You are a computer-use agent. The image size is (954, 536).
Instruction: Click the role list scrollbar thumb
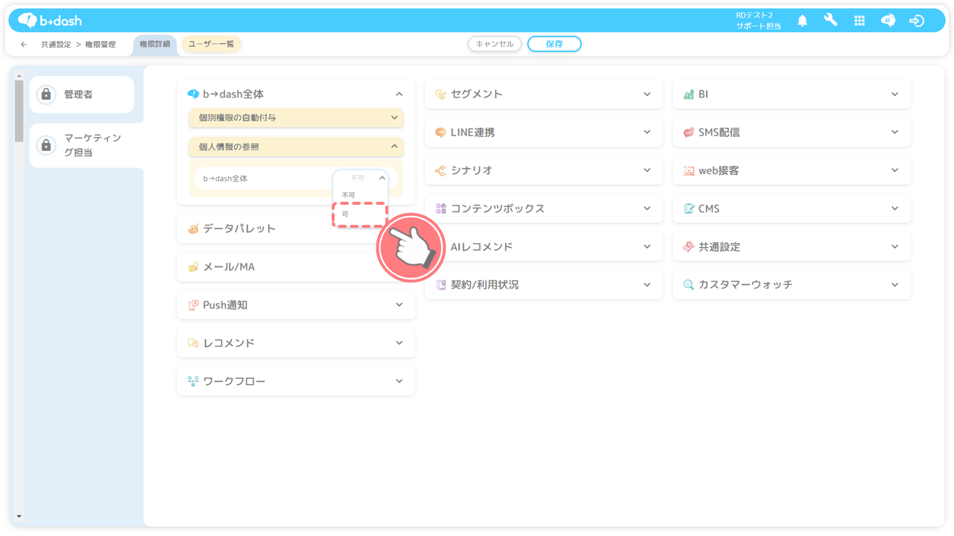[19, 112]
